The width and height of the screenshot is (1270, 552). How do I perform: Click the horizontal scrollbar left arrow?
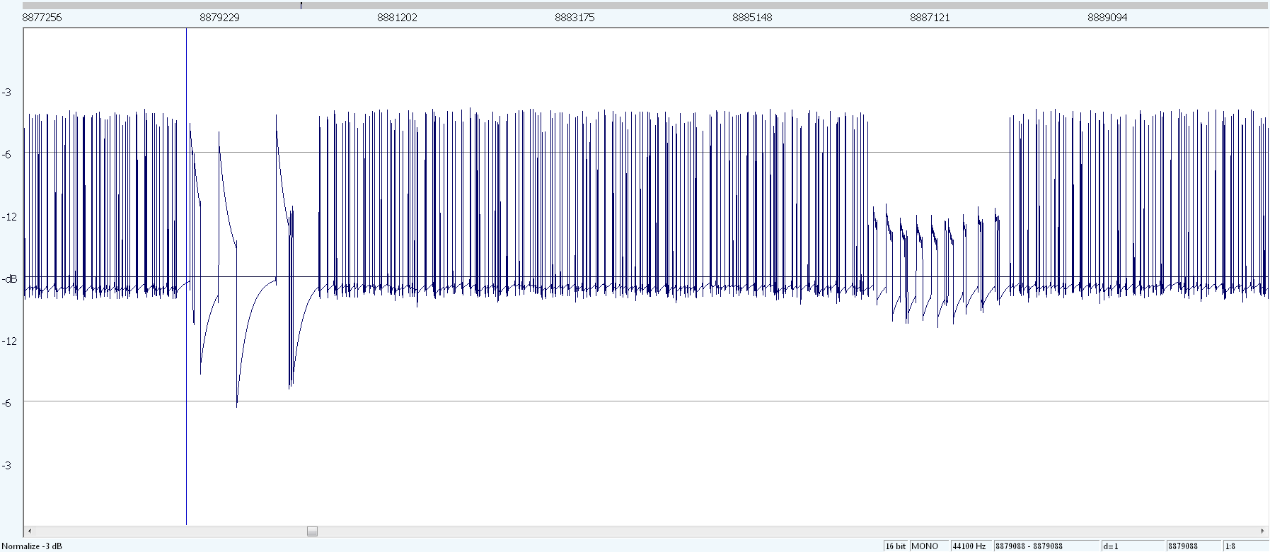coord(29,531)
